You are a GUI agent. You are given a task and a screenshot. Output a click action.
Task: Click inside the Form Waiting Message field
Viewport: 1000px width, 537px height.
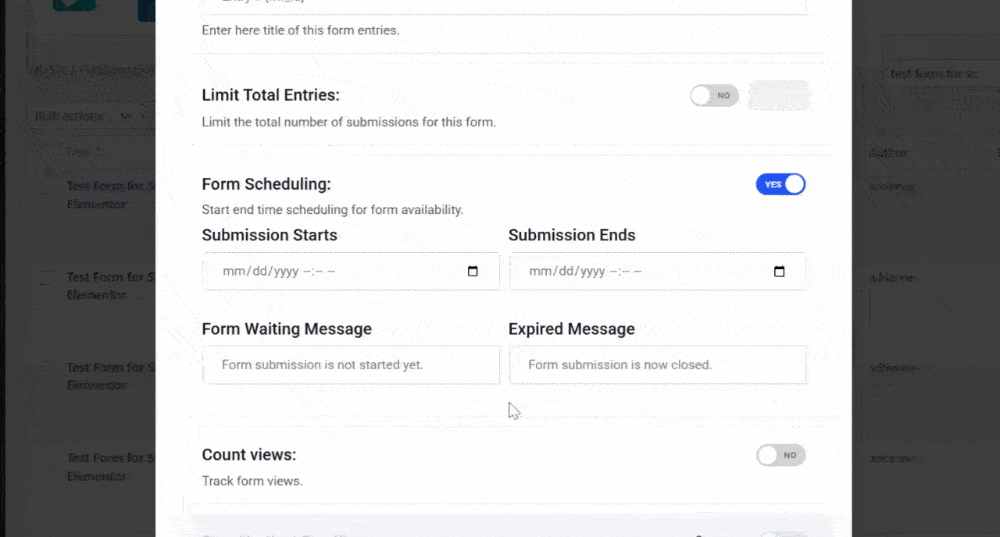tap(350, 365)
